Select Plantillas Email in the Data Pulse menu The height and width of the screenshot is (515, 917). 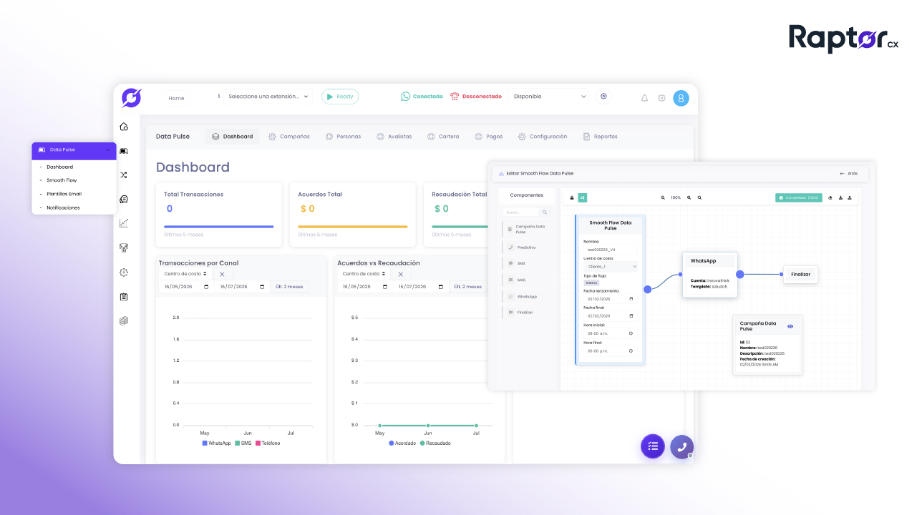(x=64, y=194)
